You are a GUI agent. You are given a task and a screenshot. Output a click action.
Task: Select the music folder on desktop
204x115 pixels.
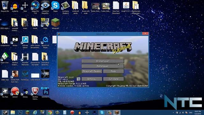(x=25, y=23)
